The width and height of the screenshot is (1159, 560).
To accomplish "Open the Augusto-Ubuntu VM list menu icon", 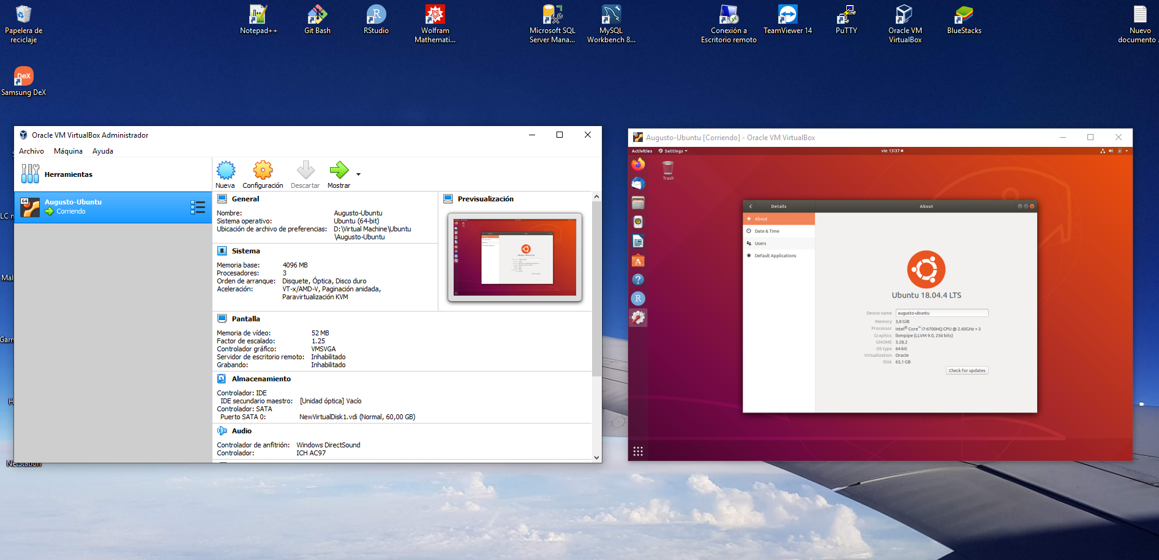I will click(197, 207).
